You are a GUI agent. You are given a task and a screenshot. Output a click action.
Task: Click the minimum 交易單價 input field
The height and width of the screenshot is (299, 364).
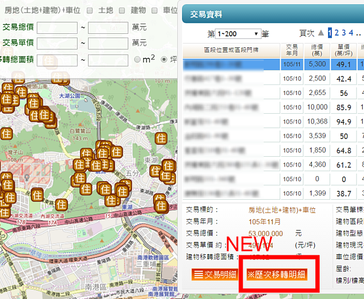tap(57, 44)
